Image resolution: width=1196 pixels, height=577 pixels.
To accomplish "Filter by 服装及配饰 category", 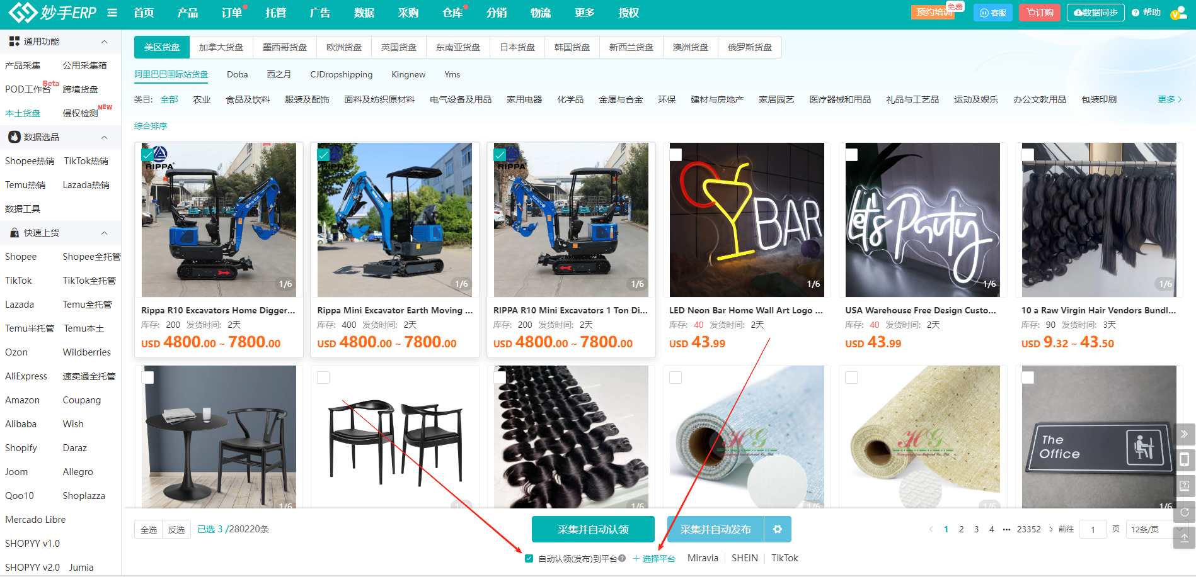I will pyautogui.click(x=307, y=99).
